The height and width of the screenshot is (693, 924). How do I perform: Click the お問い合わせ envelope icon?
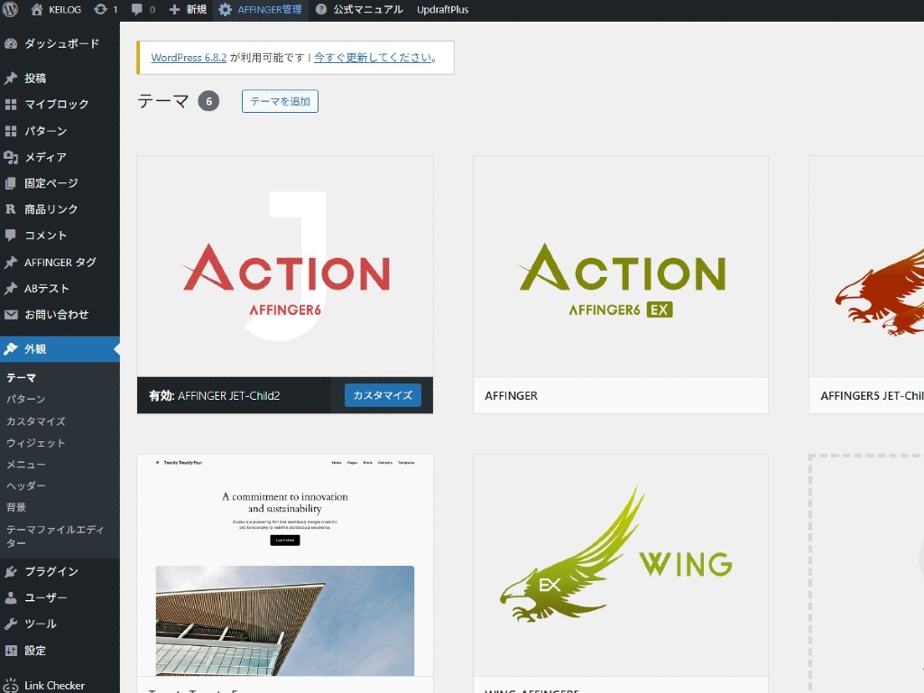pos(11,315)
